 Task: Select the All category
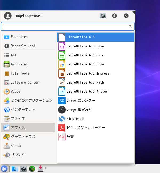click(x=28, y=55)
